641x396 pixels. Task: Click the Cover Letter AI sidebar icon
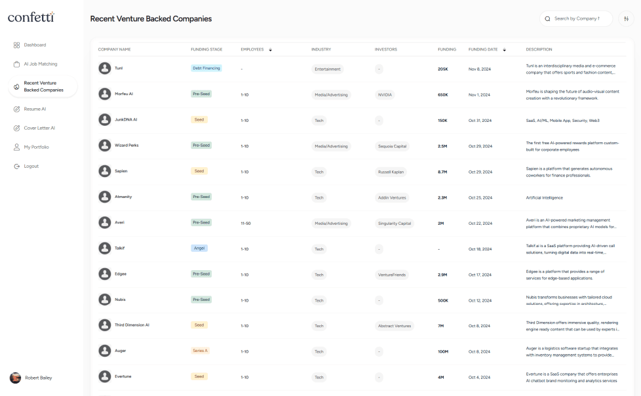pyautogui.click(x=16, y=128)
